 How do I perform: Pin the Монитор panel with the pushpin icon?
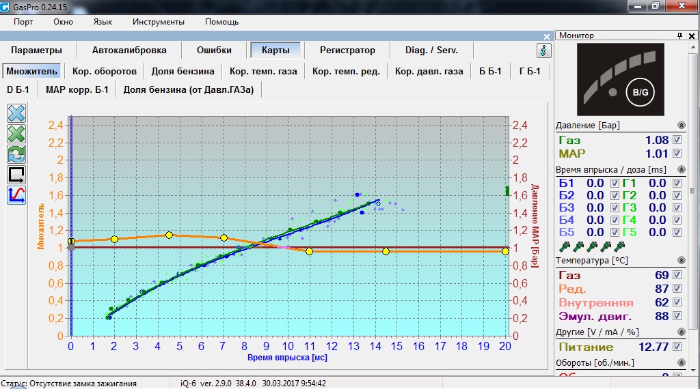coord(679,35)
